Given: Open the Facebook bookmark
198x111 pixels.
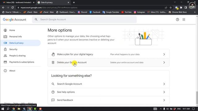Looking at the screenshot, I should point(95,12).
